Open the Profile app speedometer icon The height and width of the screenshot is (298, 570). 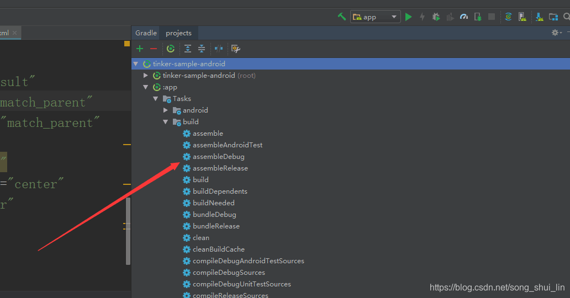464,17
